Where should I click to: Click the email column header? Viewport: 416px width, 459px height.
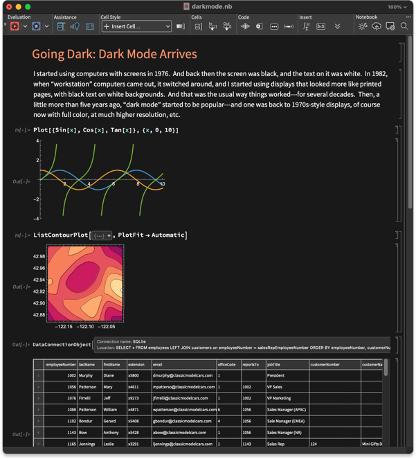(184, 365)
